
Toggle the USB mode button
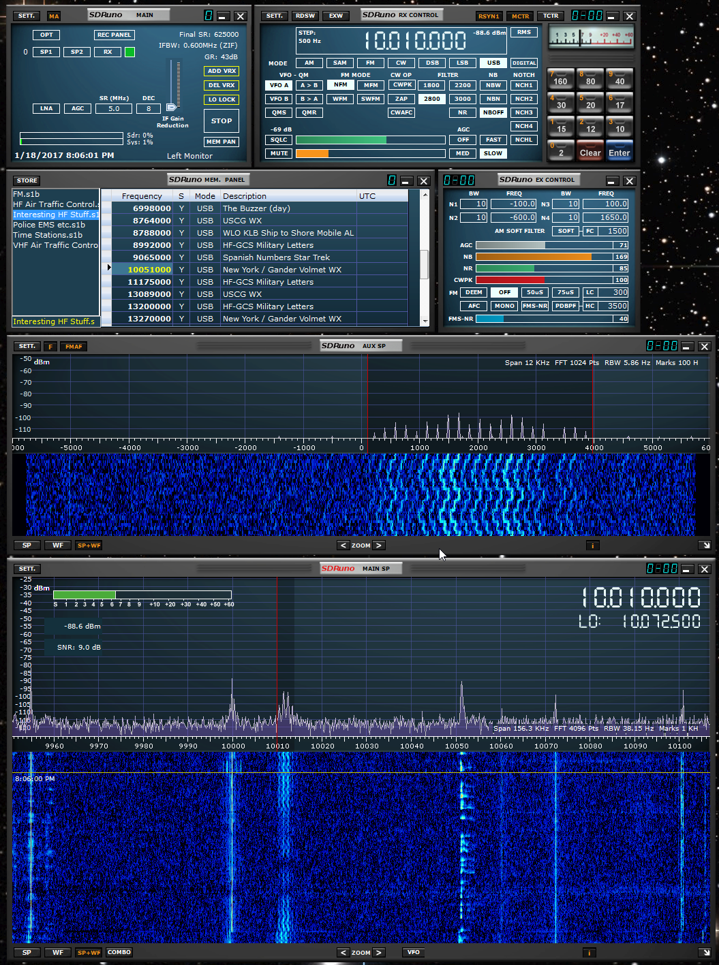(x=493, y=63)
